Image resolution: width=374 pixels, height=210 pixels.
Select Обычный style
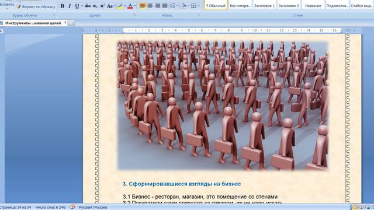click(x=216, y=5)
